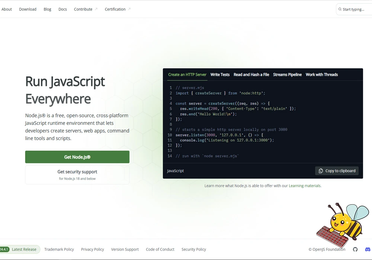Open the Learning materials link
This screenshot has height=260, width=372.
(305, 186)
